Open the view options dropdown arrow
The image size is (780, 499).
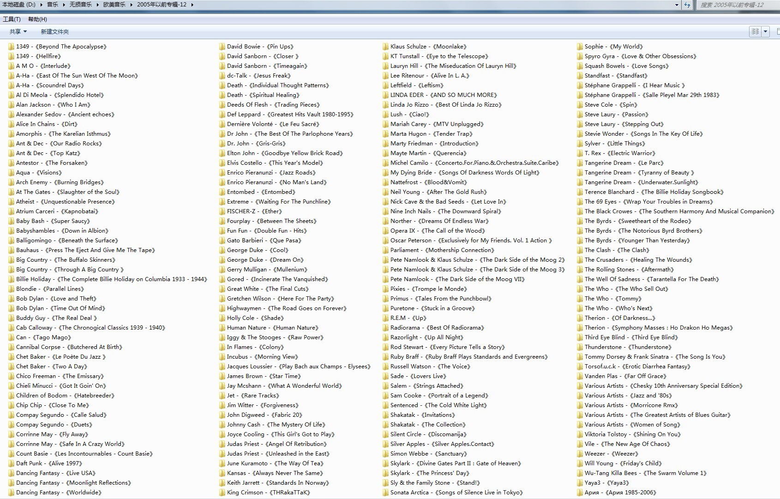pyautogui.click(x=766, y=31)
